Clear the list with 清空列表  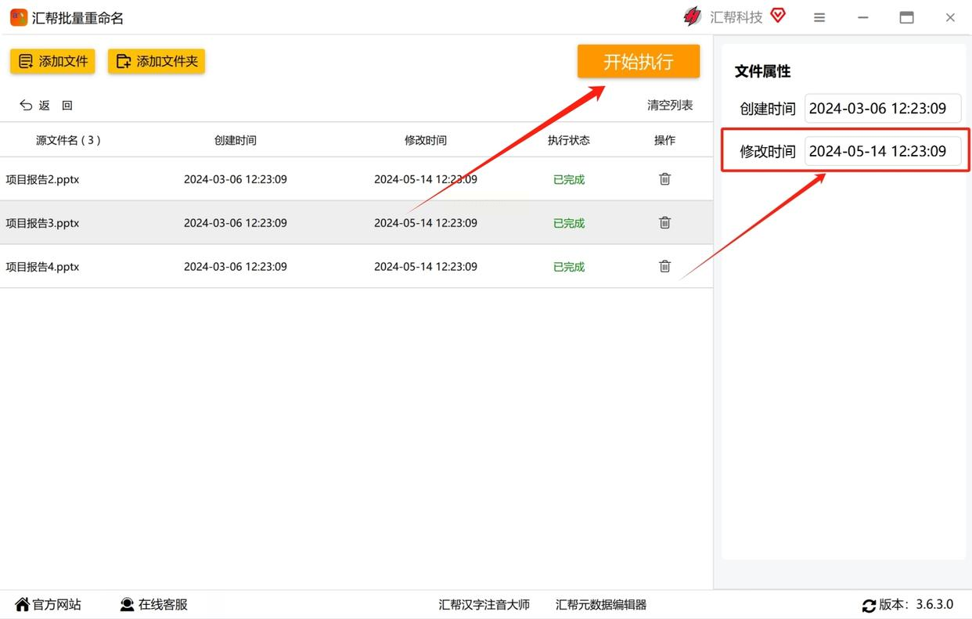click(669, 105)
